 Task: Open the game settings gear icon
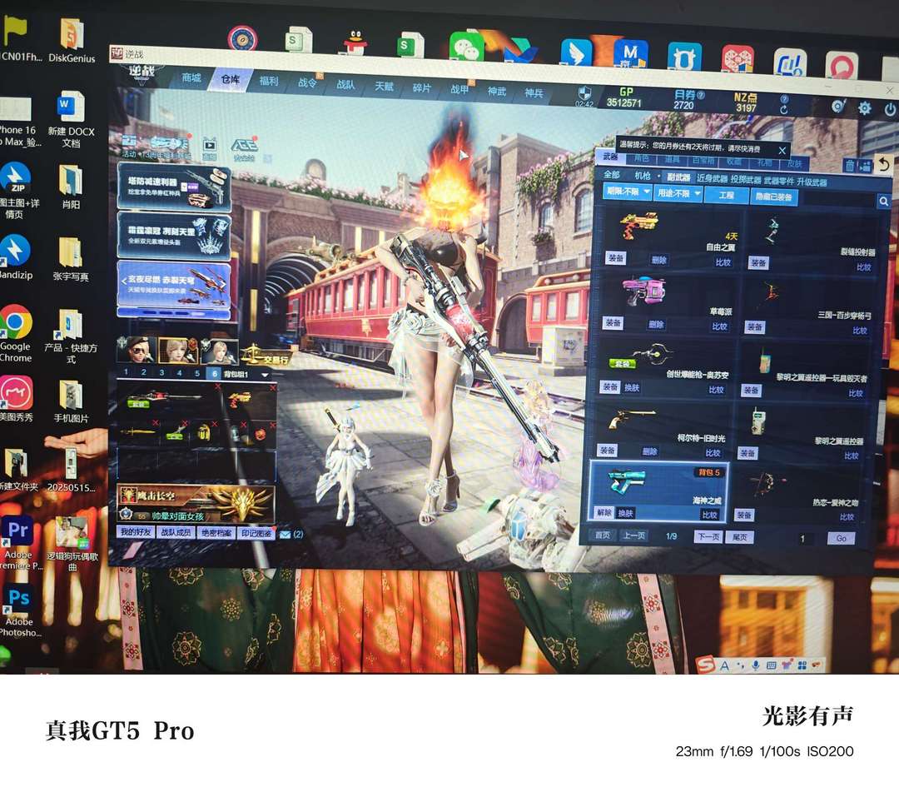click(865, 107)
